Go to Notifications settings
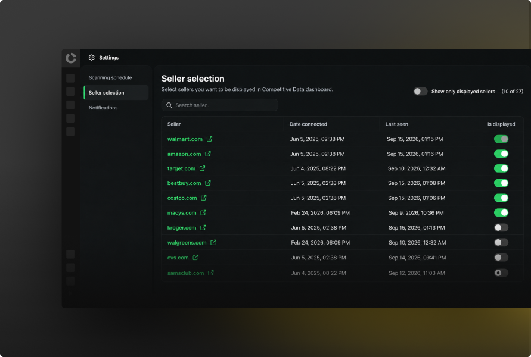 (x=103, y=108)
